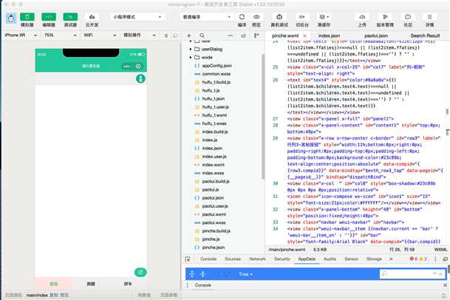Open version management (版本管理) icon
Image resolution: width=450 pixels, height=300 pixels.
pyautogui.click(x=385, y=17)
